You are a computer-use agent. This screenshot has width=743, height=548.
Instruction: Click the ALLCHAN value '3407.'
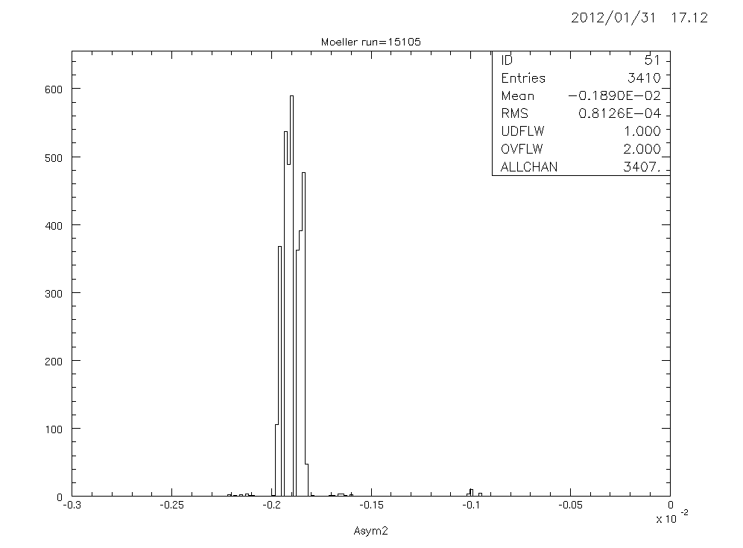point(642,167)
